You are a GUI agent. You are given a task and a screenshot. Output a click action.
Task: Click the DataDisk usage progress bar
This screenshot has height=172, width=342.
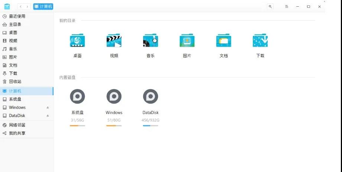(x=150, y=126)
